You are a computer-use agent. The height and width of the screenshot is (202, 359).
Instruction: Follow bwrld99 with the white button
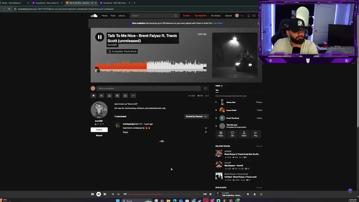(99, 130)
